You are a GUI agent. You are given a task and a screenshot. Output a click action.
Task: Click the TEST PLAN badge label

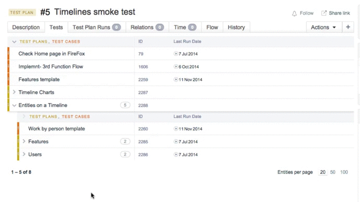22,12
